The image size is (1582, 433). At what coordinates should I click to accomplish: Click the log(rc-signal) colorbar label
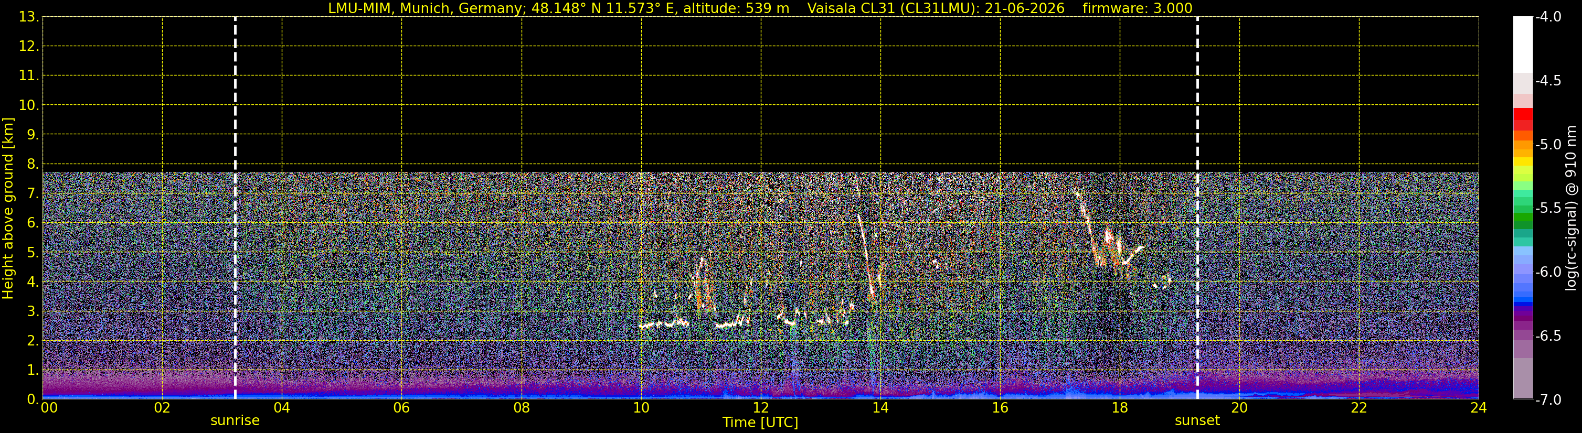(1571, 208)
